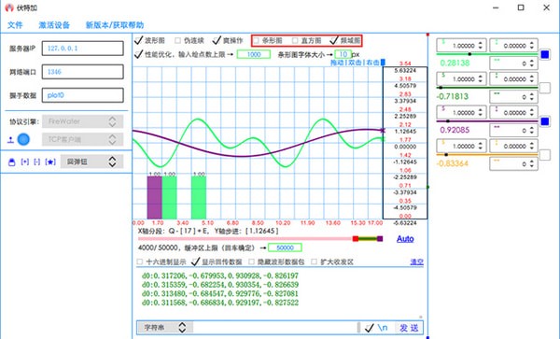Click the 发送 send button

coord(409,328)
